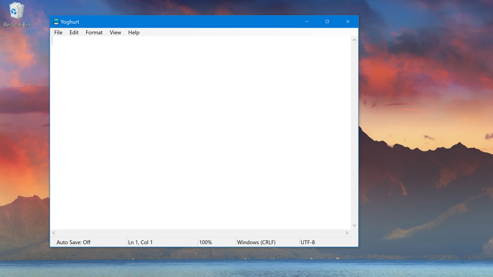
Task: Click the vertical scrollbar down arrow
Action: [354, 225]
